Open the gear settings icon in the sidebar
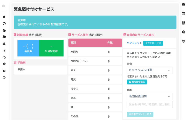 point(4,64)
